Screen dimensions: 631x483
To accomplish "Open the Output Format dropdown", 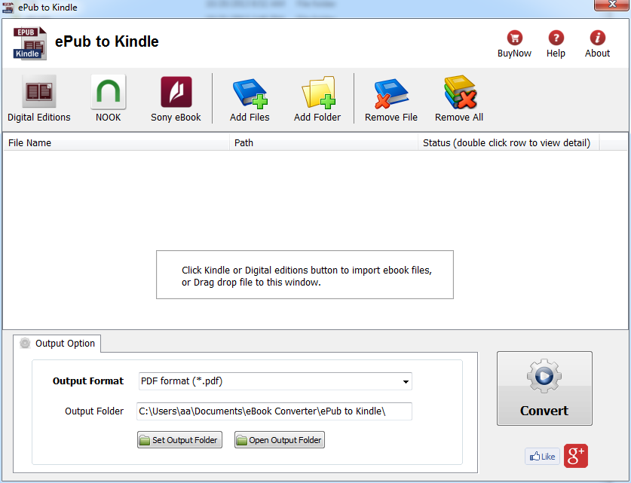I will pos(406,381).
